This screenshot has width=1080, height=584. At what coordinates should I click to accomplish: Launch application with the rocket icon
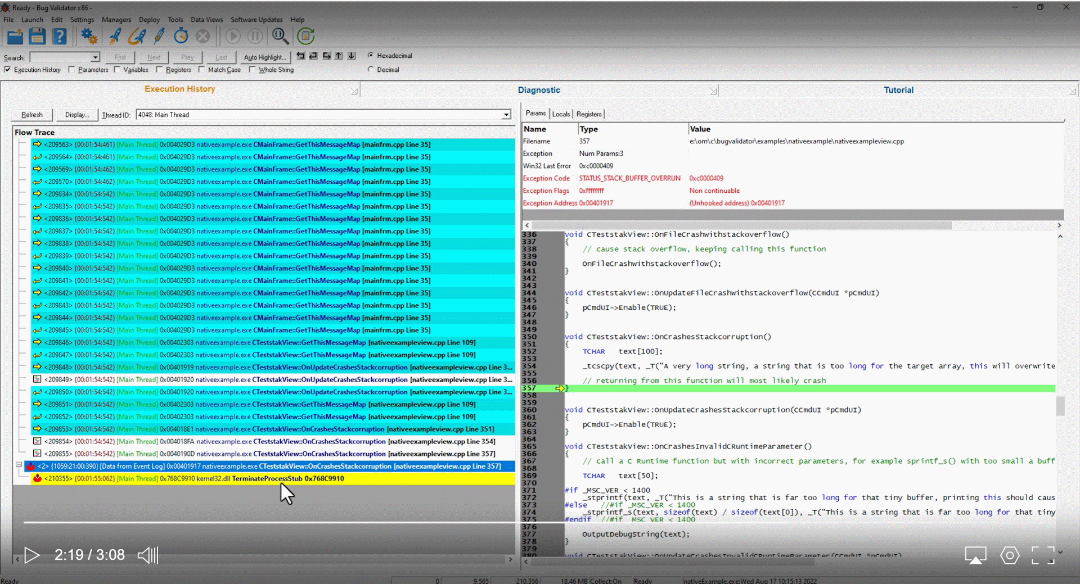[115, 36]
